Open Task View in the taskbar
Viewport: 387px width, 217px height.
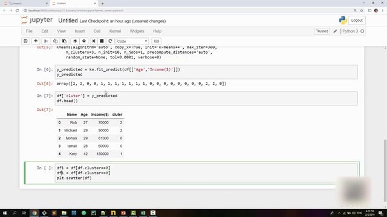point(24,213)
